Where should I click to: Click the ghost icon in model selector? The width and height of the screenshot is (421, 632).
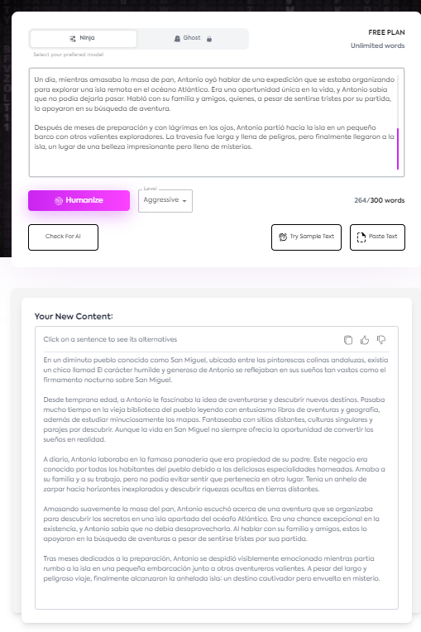[177, 39]
